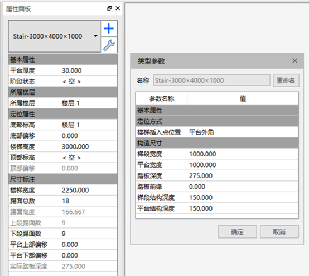
Task: Confirm with the 确定 button
Action: click(x=237, y=231)
